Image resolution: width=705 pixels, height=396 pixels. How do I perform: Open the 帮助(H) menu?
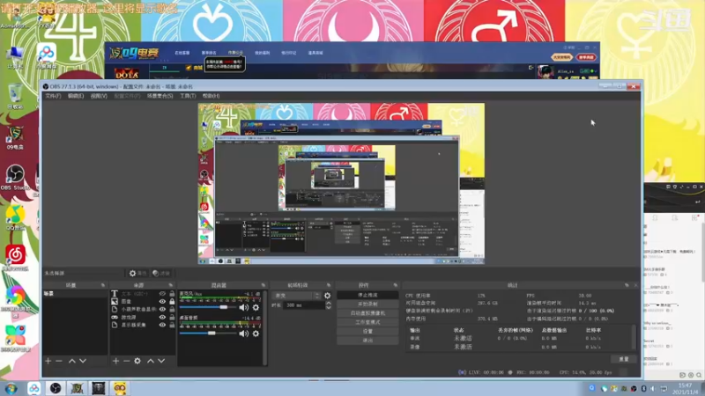pos(211,96)
